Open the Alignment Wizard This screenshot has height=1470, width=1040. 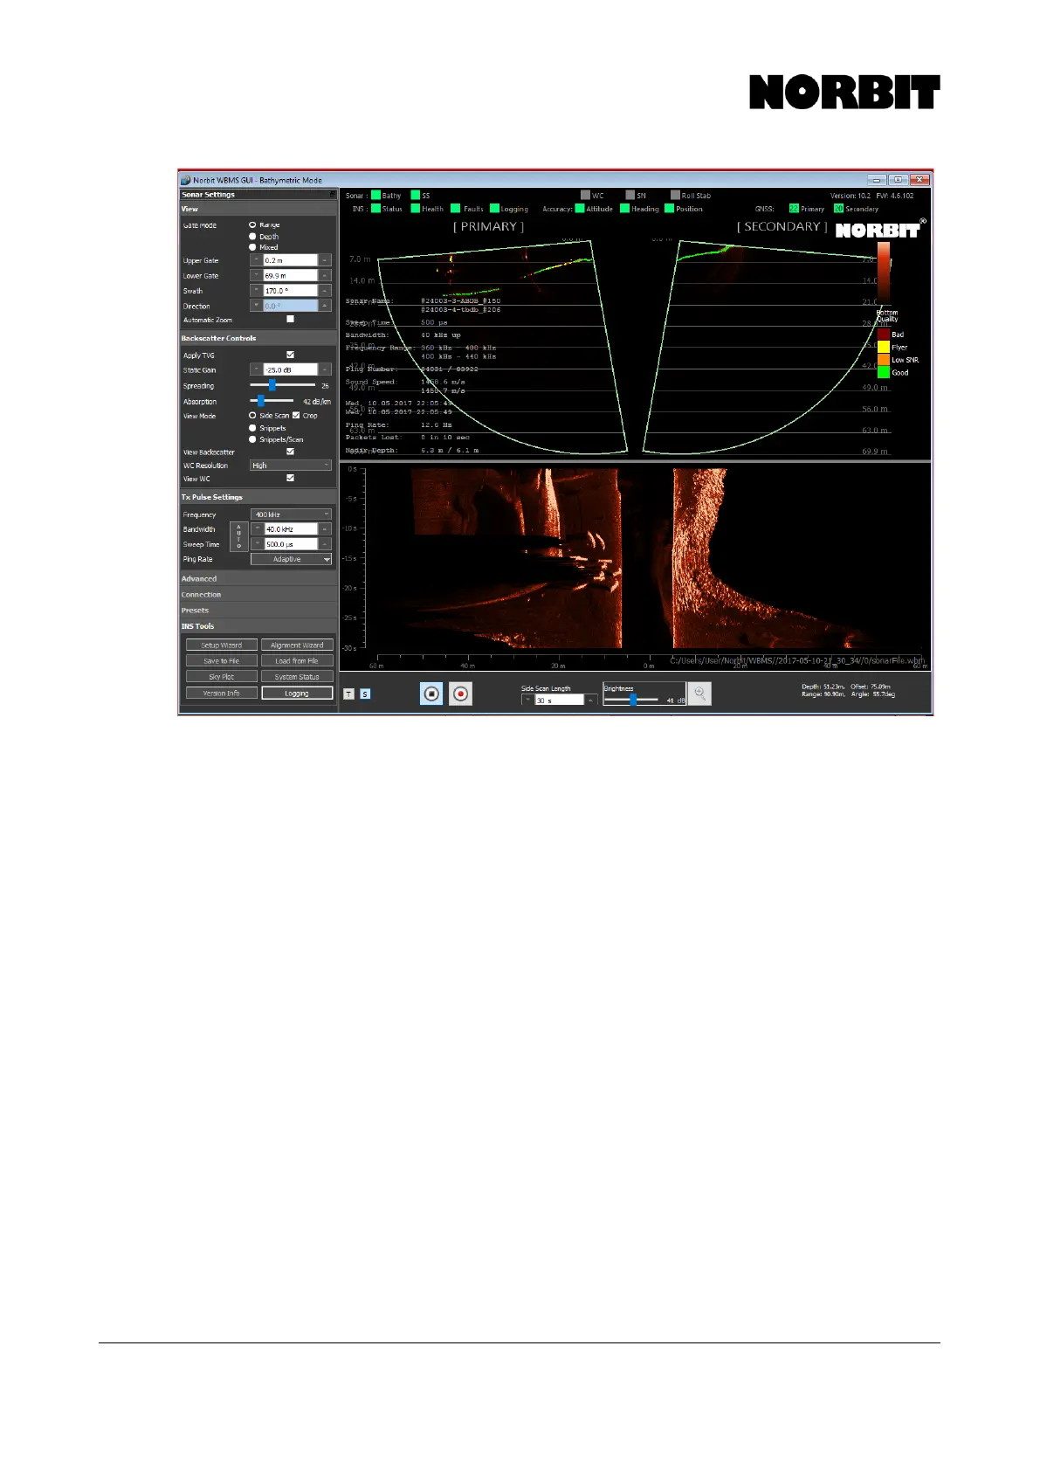point(297,645)
